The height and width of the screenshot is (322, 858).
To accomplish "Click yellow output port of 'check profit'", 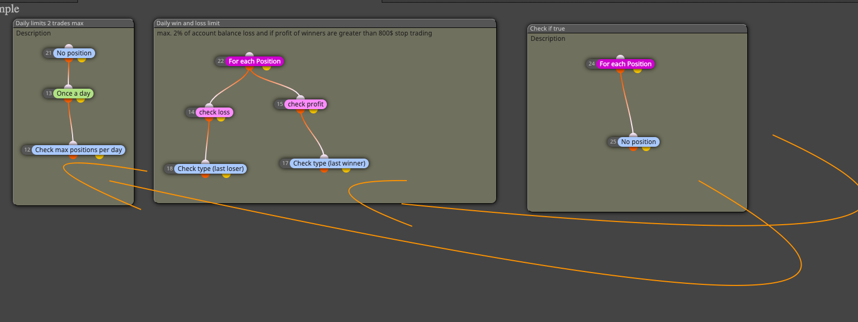I will (x=313, y=111).
